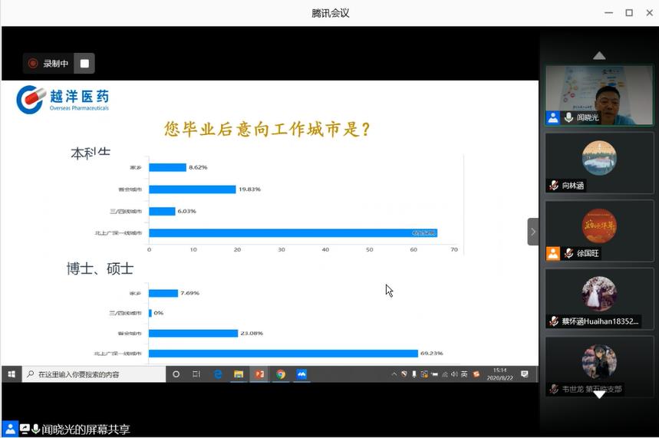Click the 越洋医药 logo on the slide
The width and height of the screenshot is (659, 438).
tap(63, 100)
